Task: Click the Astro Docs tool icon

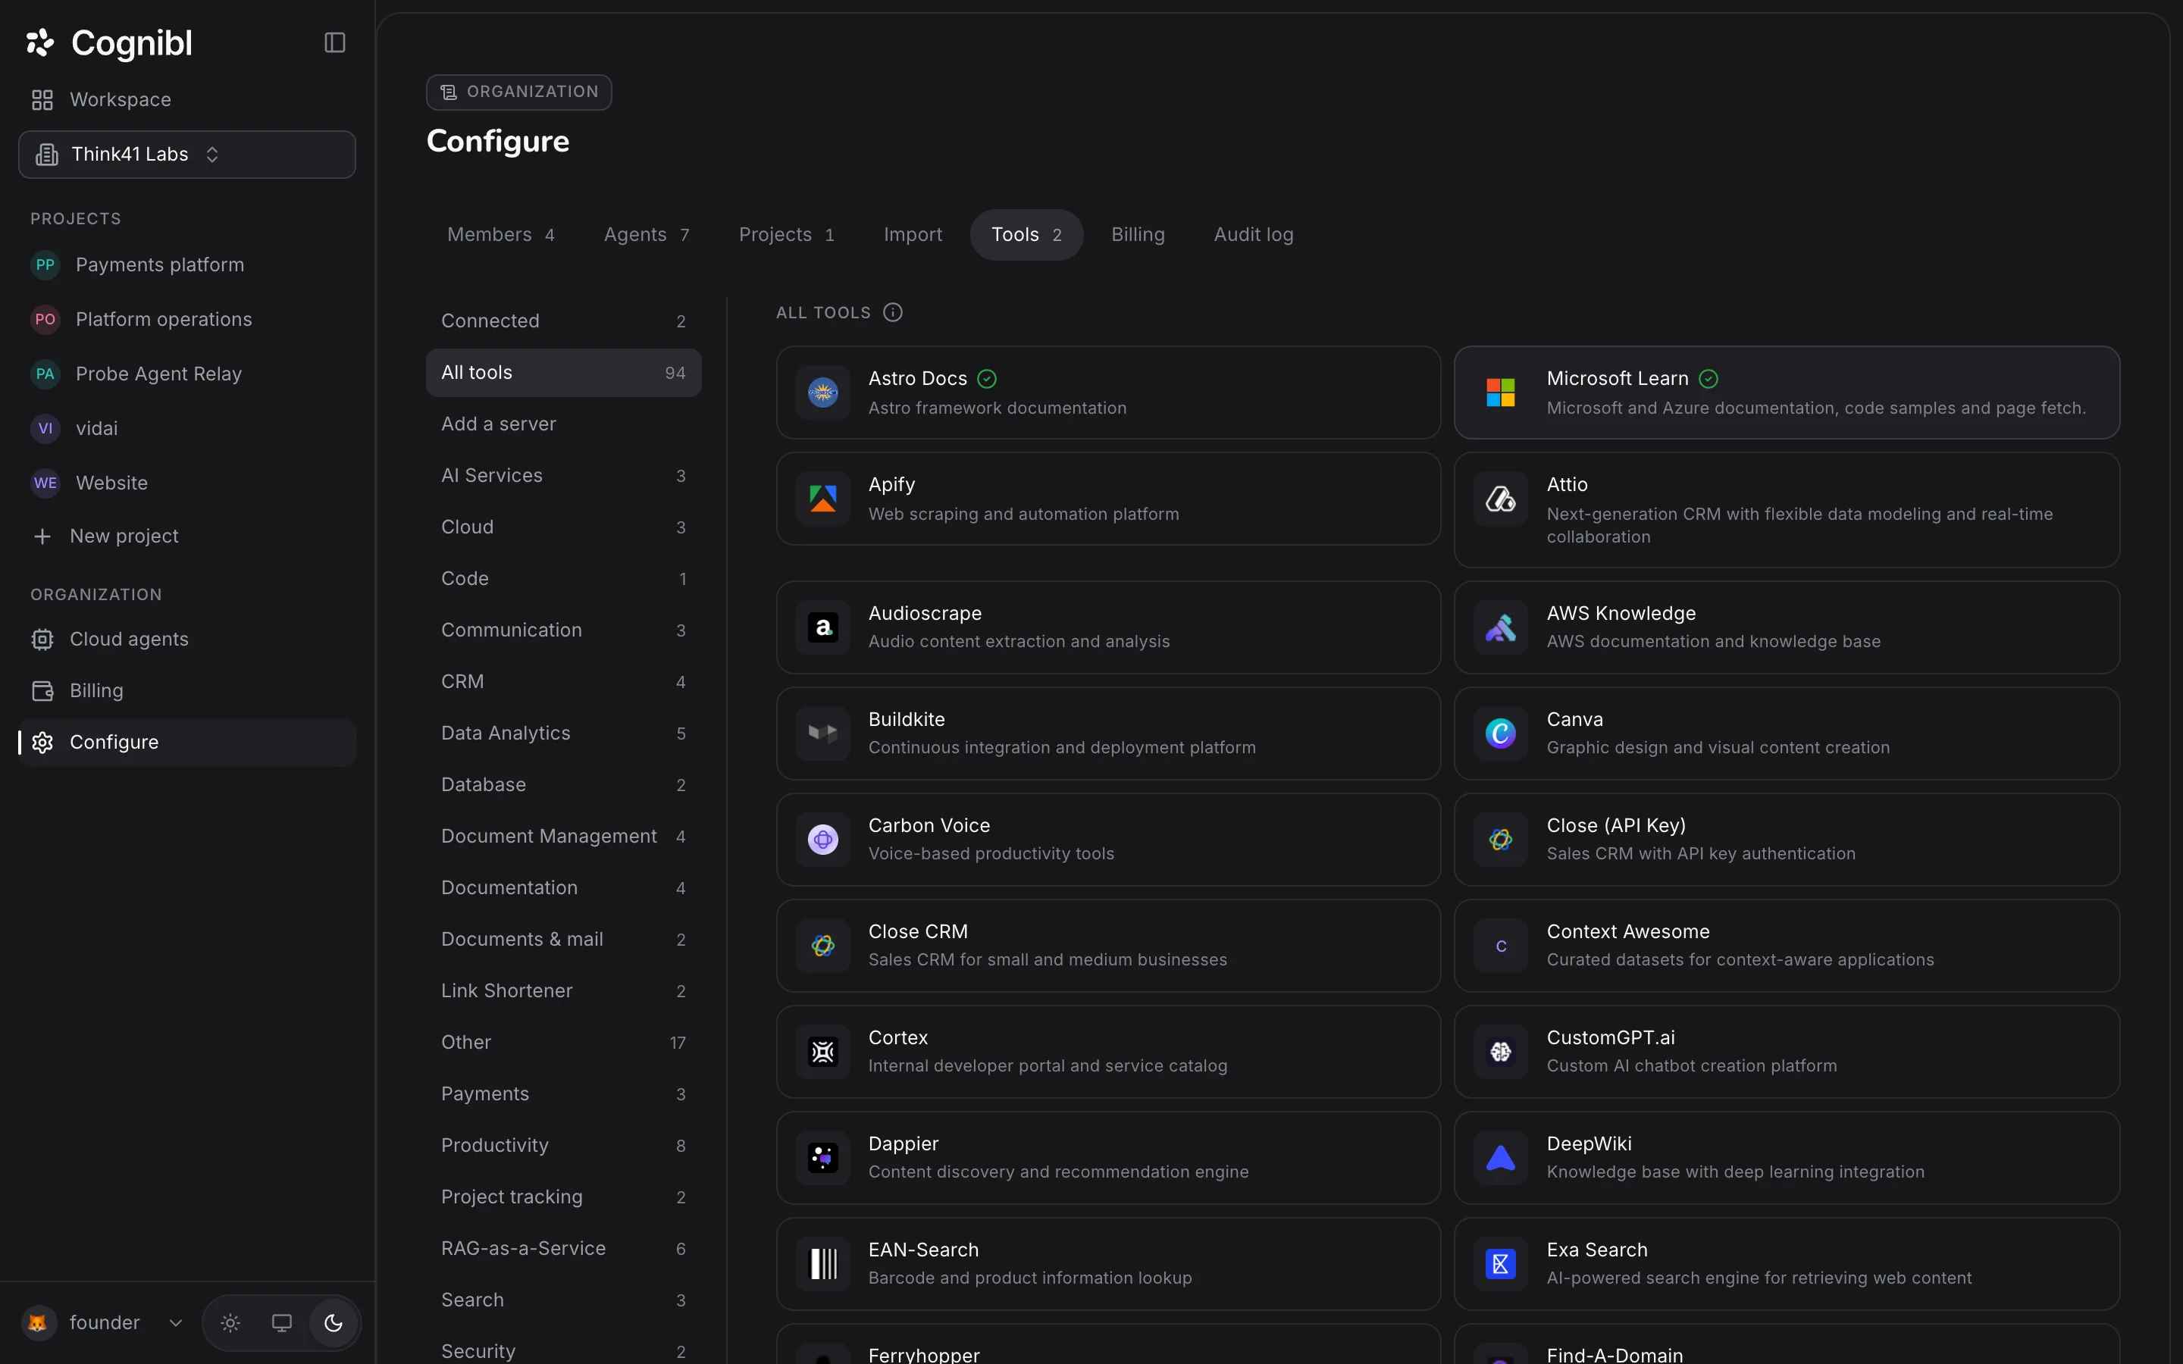Action: (822, 393)
